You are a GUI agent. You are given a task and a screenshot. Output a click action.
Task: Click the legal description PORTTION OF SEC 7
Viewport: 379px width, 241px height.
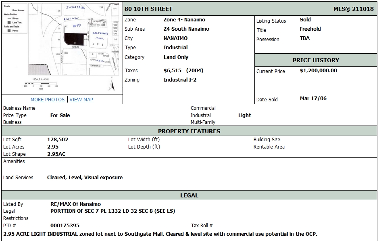coord(112,211)
